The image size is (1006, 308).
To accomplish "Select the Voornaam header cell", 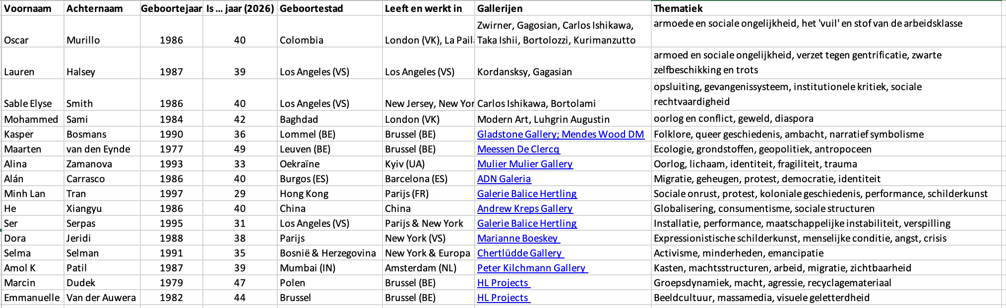I will [33, 8].
